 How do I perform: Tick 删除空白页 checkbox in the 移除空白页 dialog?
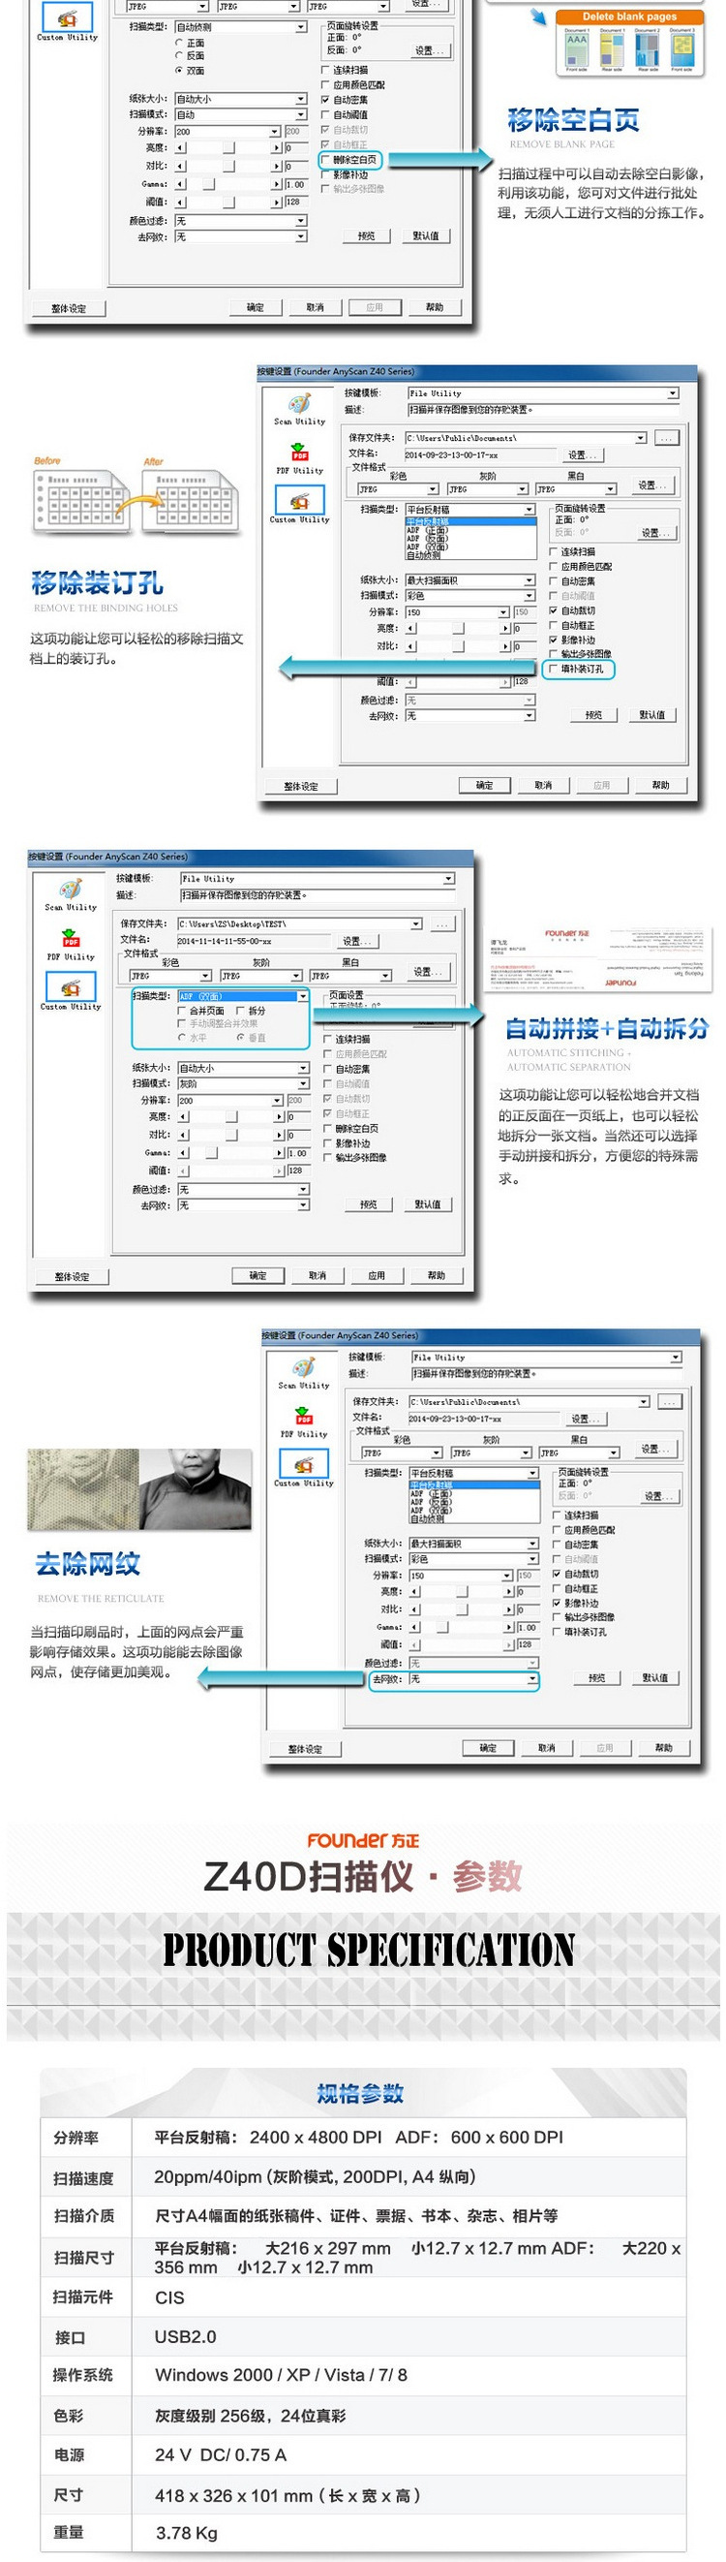point(324,159)
